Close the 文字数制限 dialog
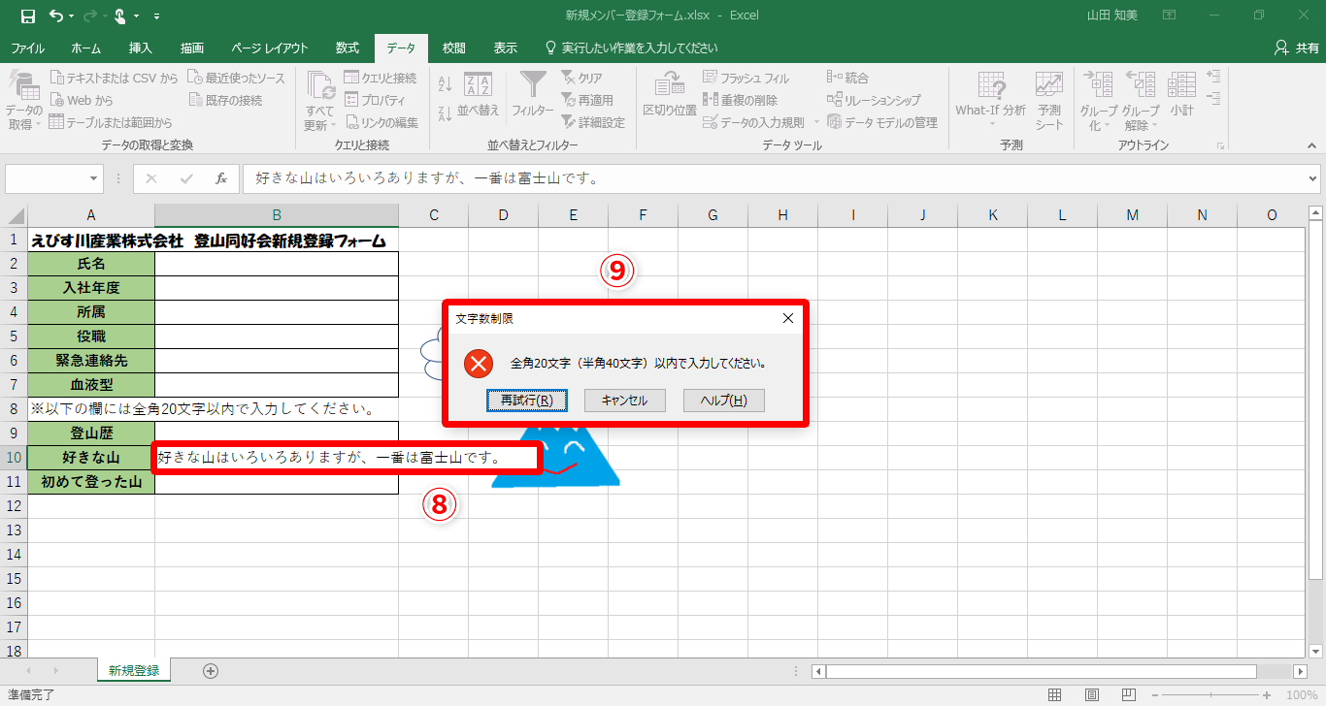This screenshot has height=706, width=1326. (x=788, y=318)
